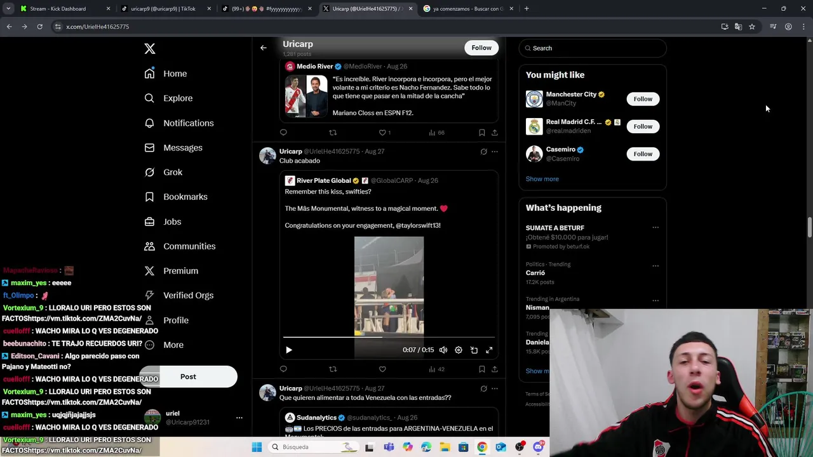This screenshot has height=457, width=813.
Task: Open a new browser tab
Action: pos(527,9)
